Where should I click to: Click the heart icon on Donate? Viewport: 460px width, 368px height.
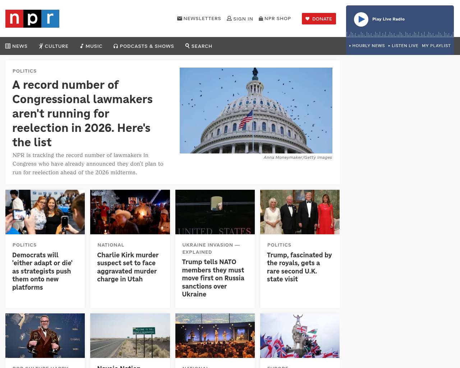[308, 19]
